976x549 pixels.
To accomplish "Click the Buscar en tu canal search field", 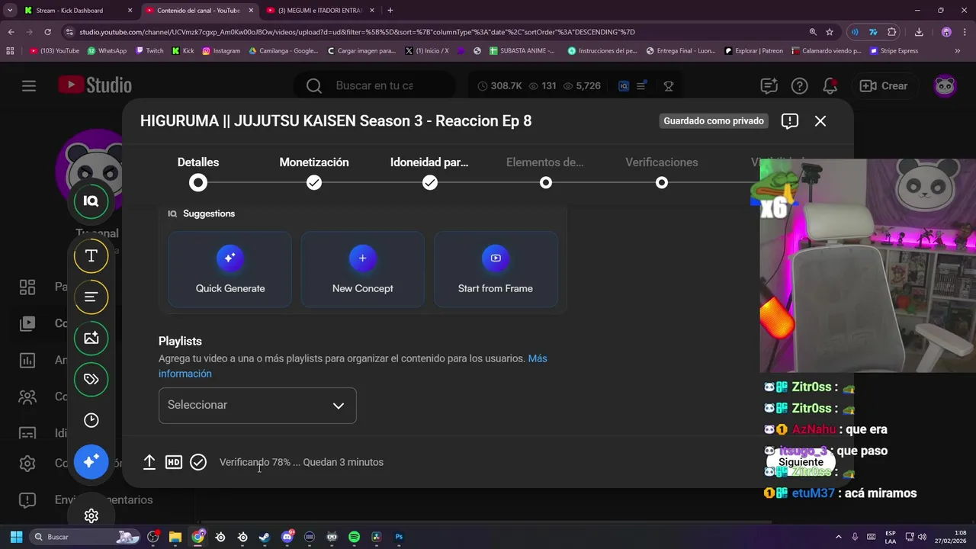I will click(x=374, y=85).
